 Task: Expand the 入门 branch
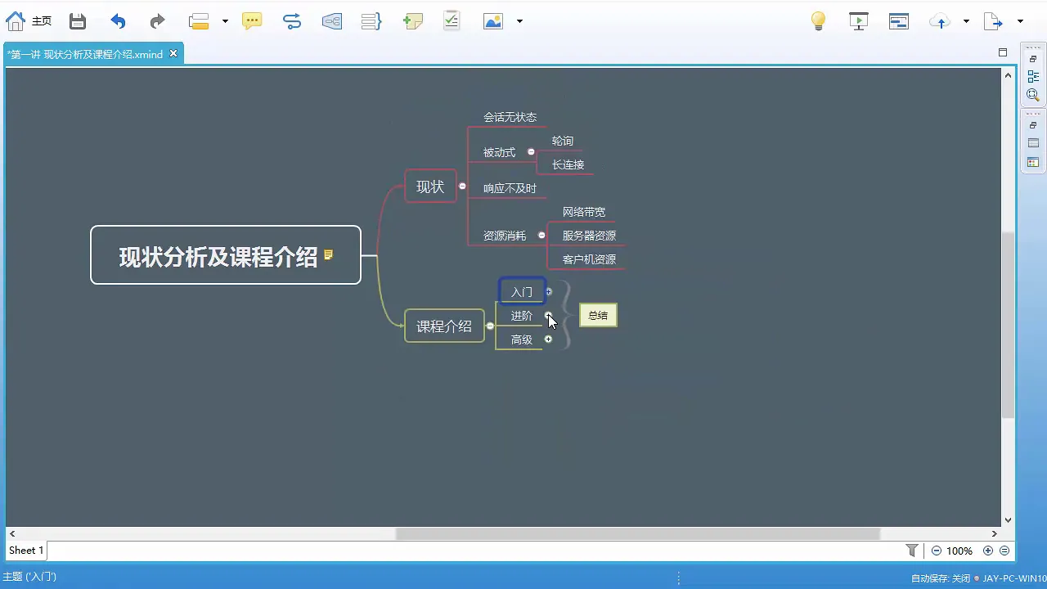549,291
